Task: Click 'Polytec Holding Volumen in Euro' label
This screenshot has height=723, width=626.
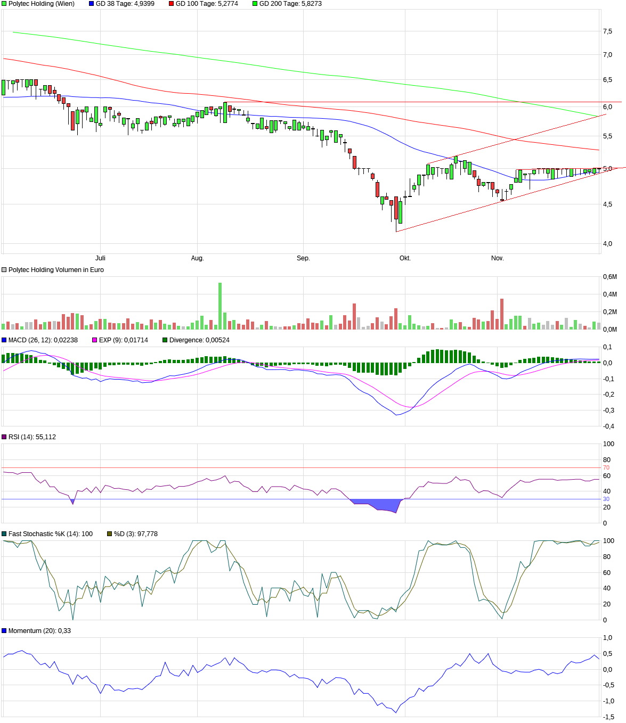Action: tap(56, 270)
